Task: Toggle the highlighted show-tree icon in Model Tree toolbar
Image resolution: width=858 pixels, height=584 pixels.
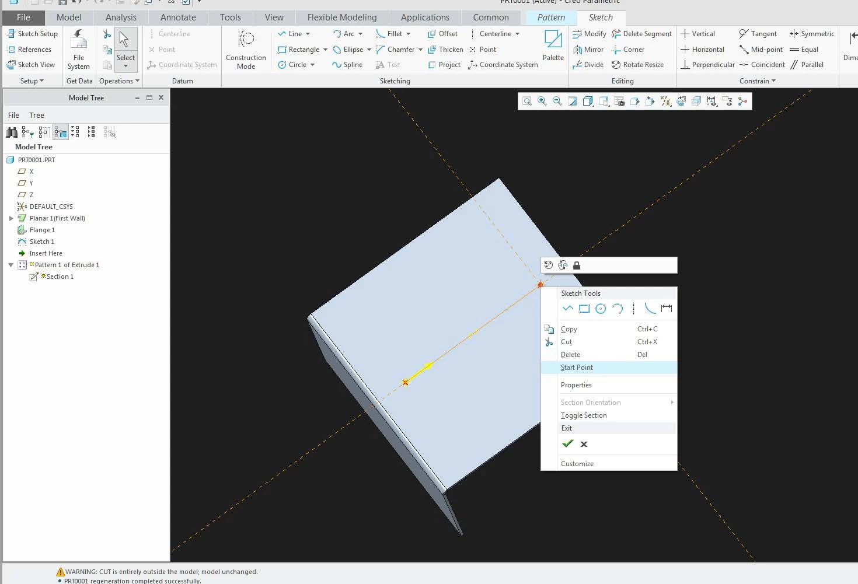Action: [60, 132]
